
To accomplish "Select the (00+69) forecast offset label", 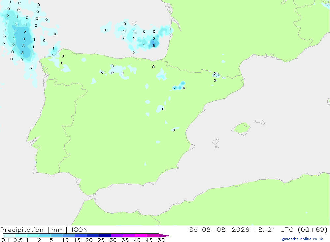I will point(313,229).
